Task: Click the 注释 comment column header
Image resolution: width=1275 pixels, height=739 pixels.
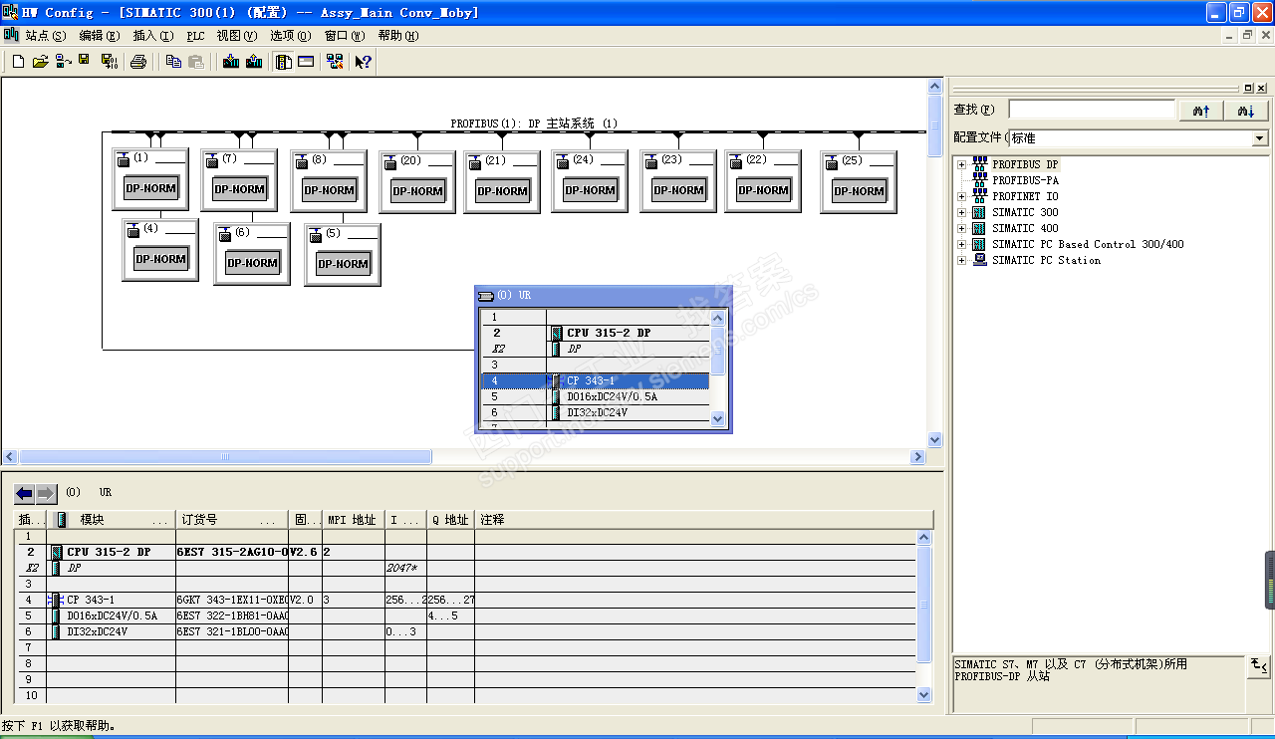Action: pos(704,520)
